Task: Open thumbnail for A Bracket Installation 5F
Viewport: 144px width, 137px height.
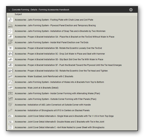Action: pos(10,65)
